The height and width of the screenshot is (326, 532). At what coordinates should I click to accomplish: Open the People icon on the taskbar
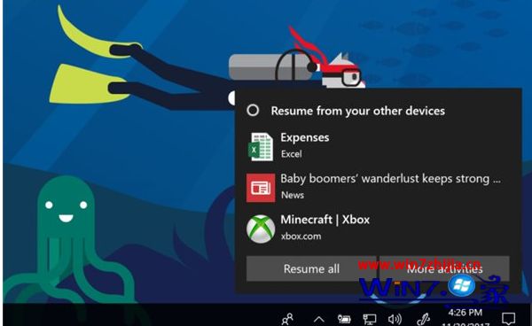point(287,319)
